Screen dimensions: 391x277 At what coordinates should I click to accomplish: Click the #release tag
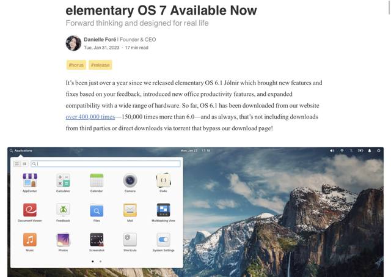[x=100, y=65]
